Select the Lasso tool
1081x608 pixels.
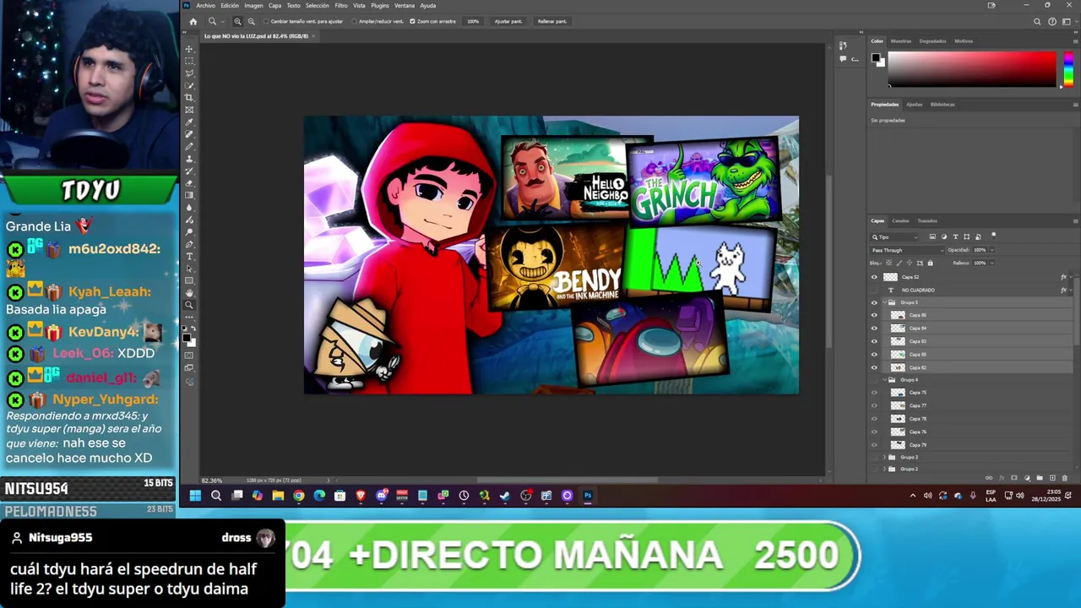[x=189, y=73]
